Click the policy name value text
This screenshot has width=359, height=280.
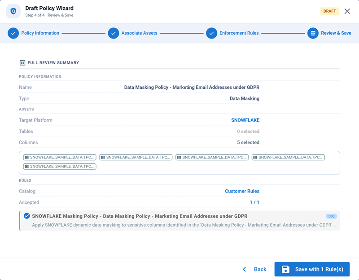[x=192, y=87]
